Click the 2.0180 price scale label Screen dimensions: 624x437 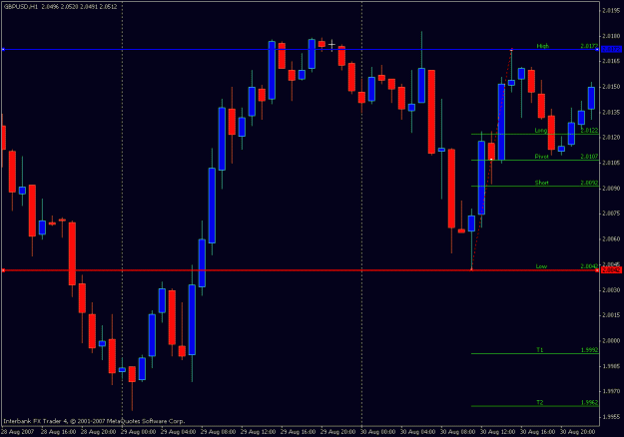point(612,36)
